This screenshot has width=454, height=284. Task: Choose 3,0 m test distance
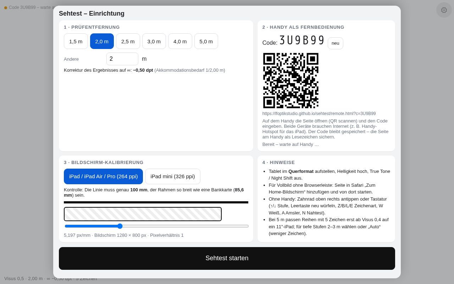click(154, 41)
